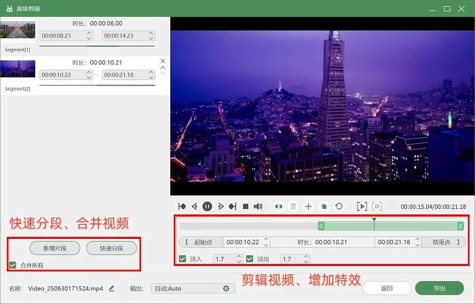Click the 新增片段 button
Viewport: 475px width, 304px height.
[55, 248]
